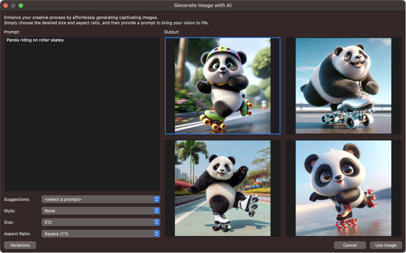
Task: Confirm with the Use Image button
Action: pyautogui.click(x=385, y=245)
